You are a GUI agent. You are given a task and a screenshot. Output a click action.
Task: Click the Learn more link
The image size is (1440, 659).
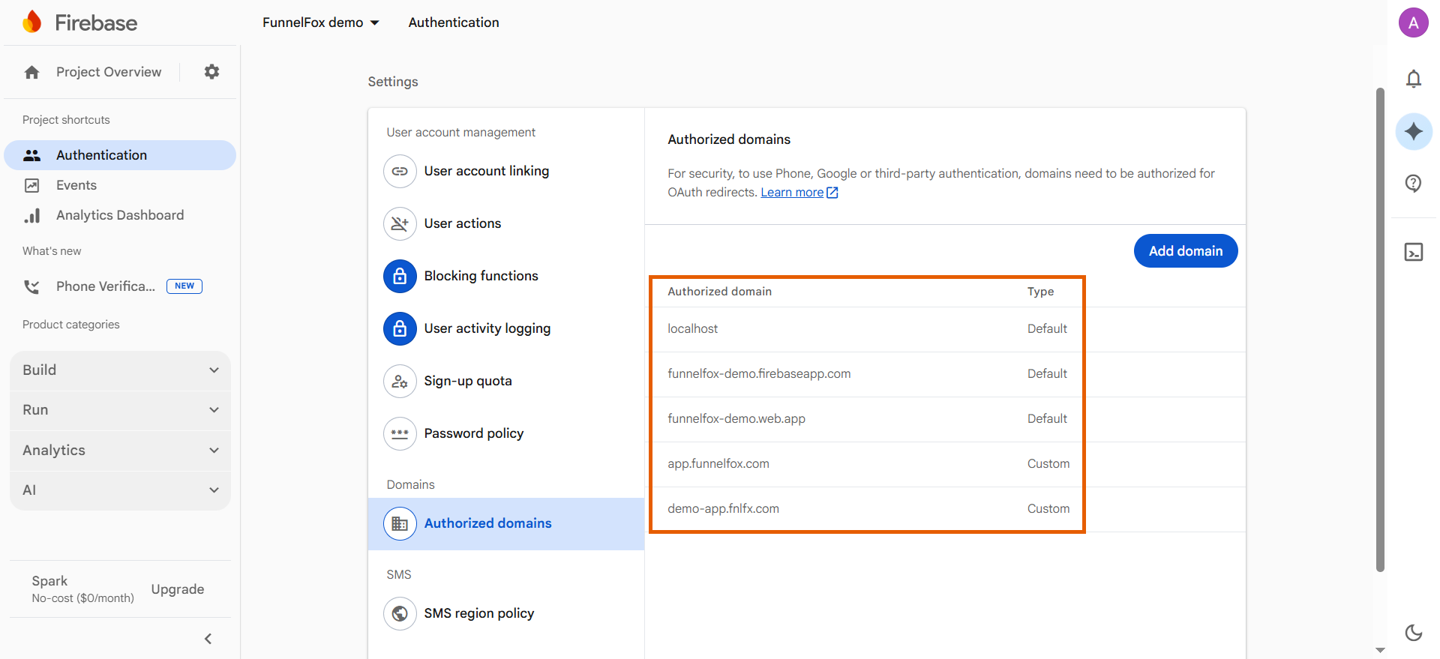coord(792,193)
